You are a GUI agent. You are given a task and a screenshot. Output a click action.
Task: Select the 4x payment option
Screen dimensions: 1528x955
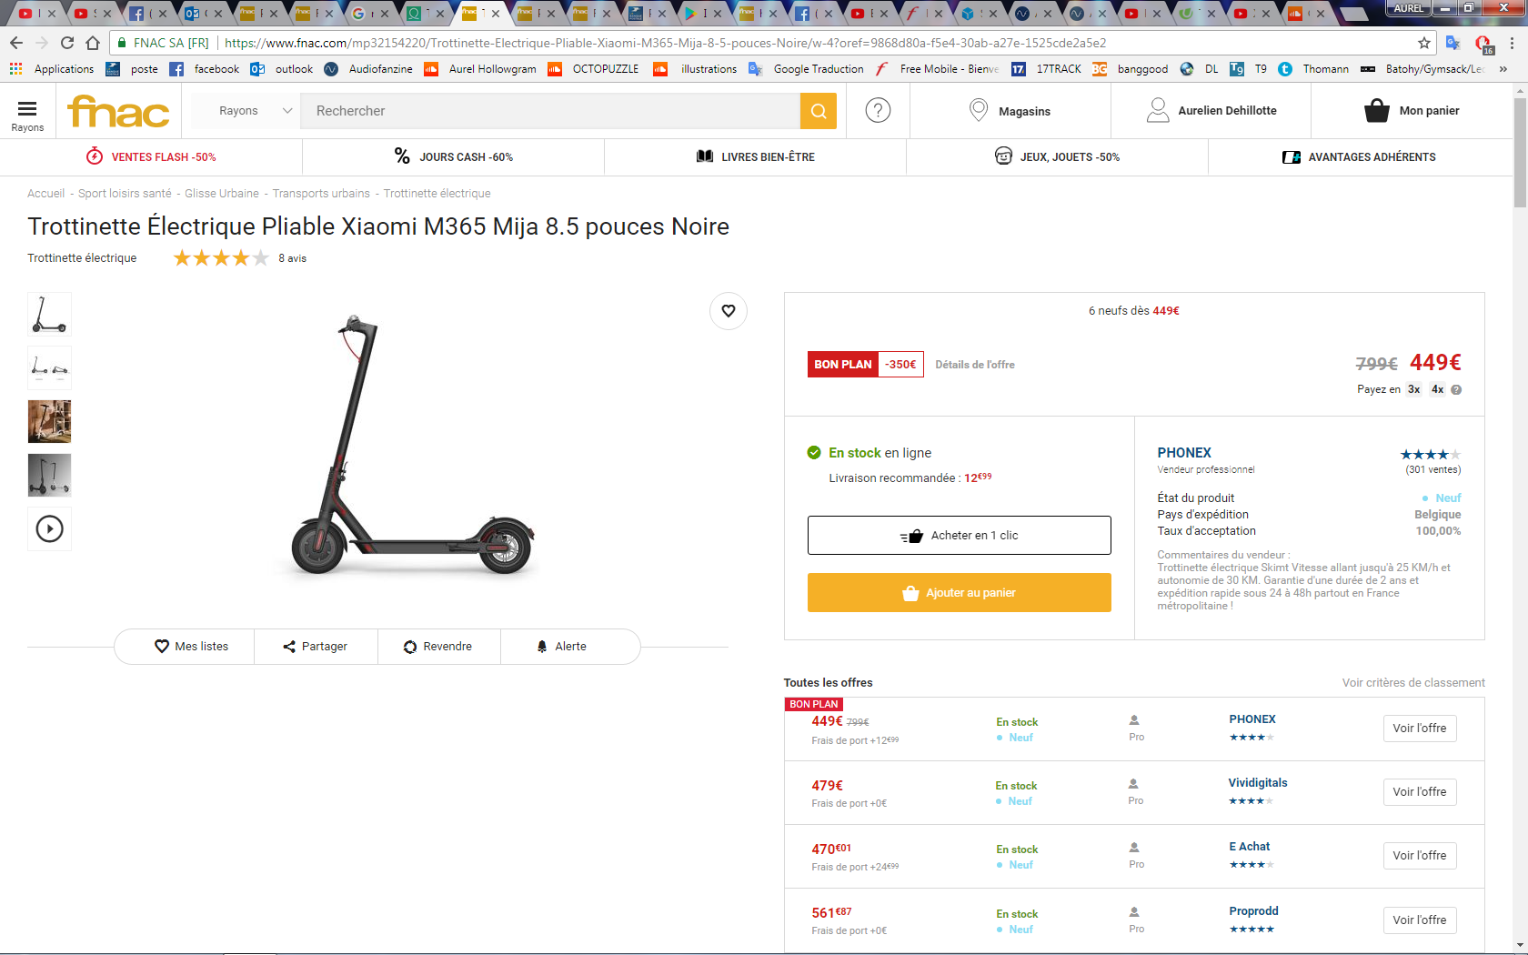(1438, 389)
